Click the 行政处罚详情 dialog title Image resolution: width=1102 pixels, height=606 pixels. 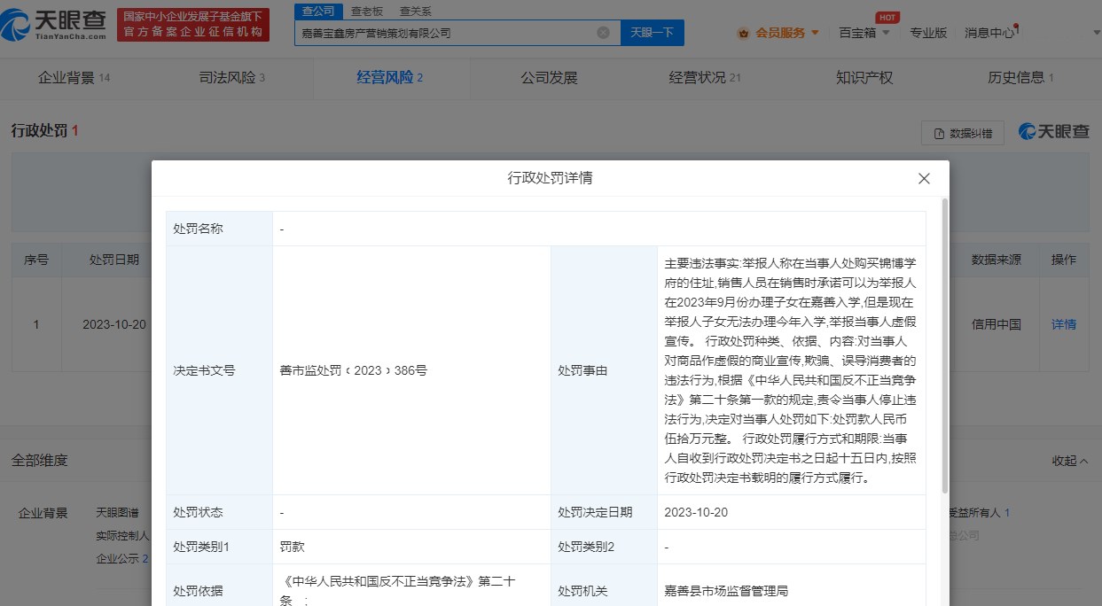(550, 178)
